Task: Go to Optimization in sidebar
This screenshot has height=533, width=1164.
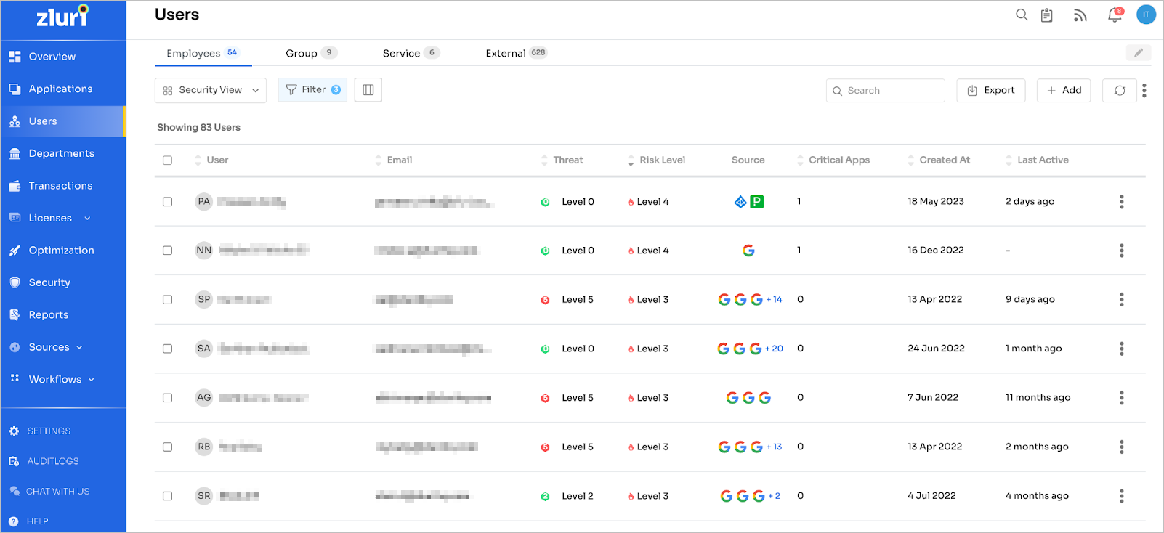Action: point(63,250)
